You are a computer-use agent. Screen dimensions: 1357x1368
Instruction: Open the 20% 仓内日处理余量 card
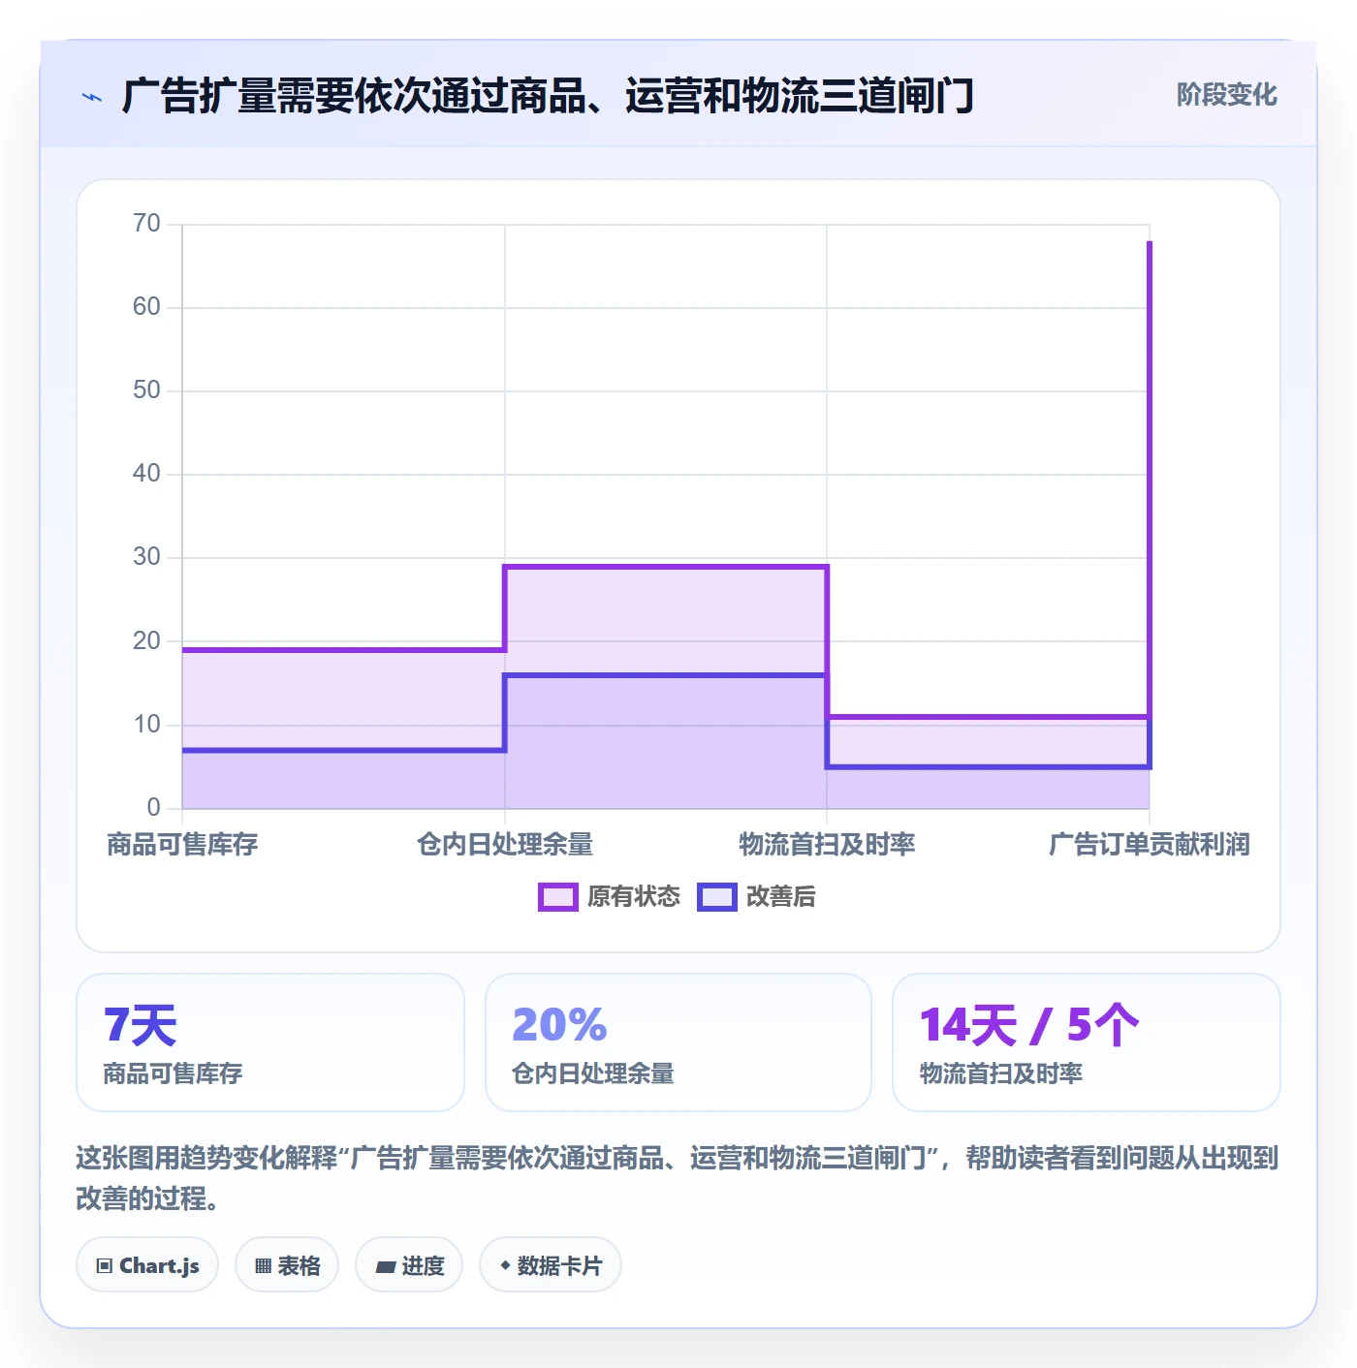pyautogui.click(x=678, y=1042)
